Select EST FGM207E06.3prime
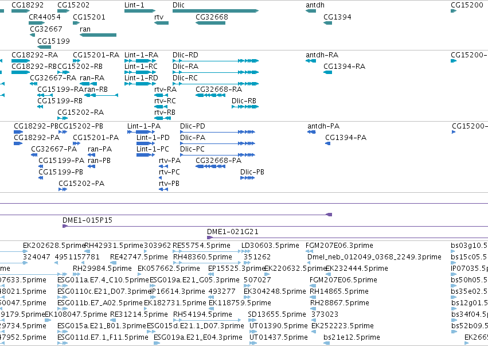This screenshot has height=346, width=488. click(309, 251)
